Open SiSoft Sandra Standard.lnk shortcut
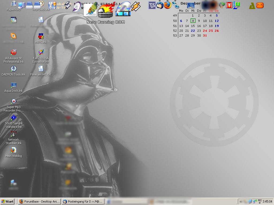Image resolution: width=274 pixels, height=205 pixels. pyautogui.click(x=14, y=121)
